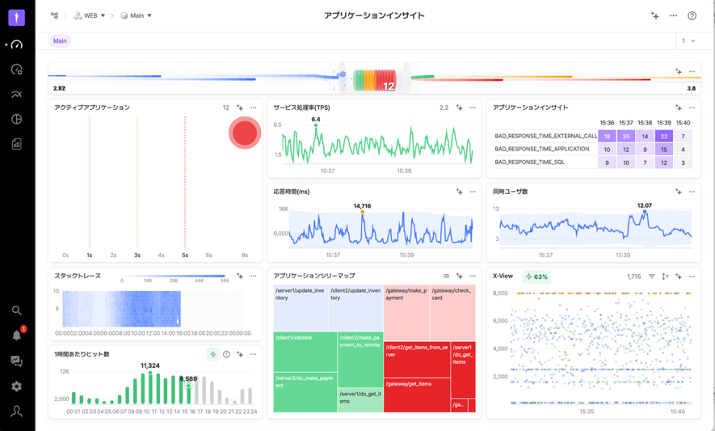Click the list view icon in アプリケーションツリーマップ
The image size is (715, 431).
(x=446, y=277)
